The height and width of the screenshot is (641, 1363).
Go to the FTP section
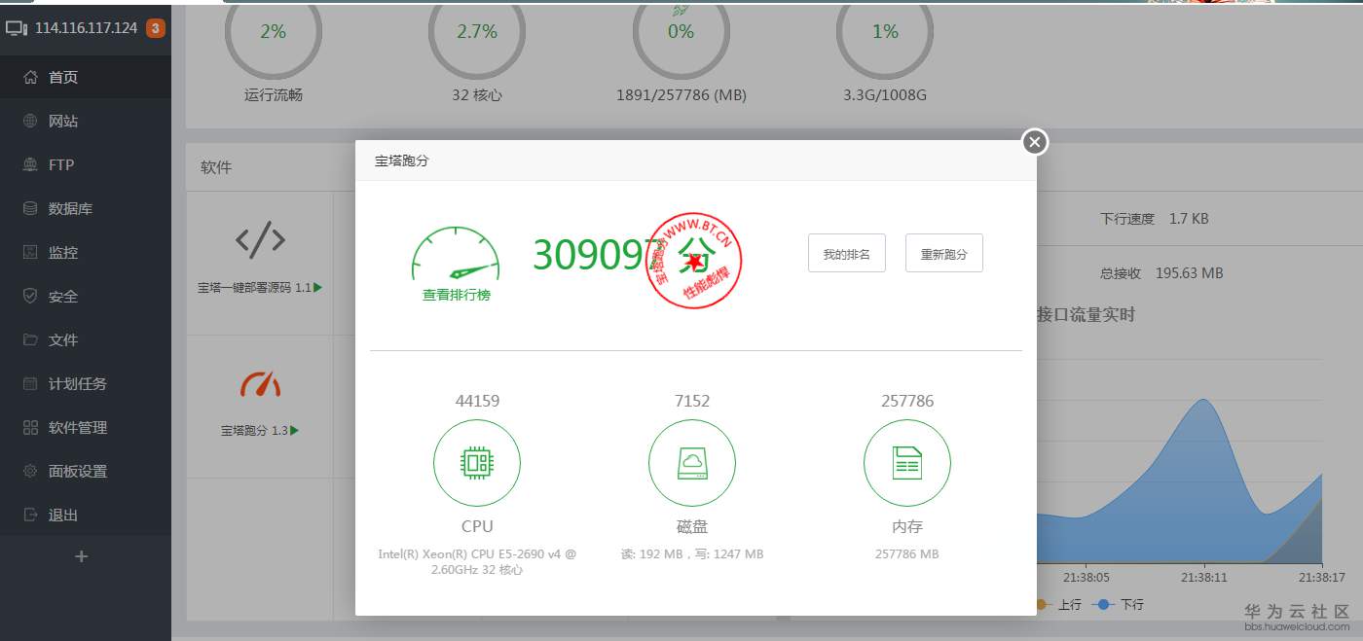tap(86, 164)
